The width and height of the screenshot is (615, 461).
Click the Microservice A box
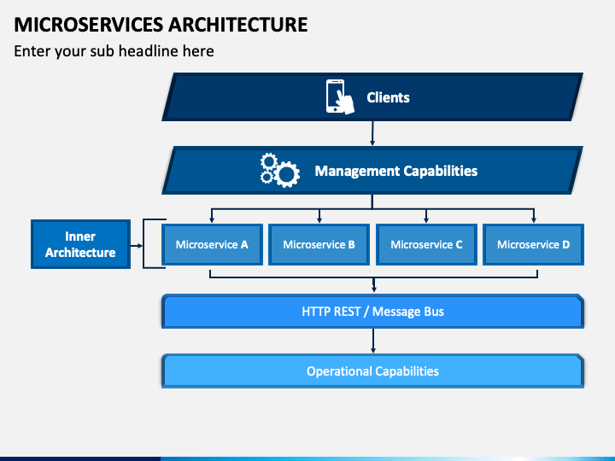pos(212,245)
